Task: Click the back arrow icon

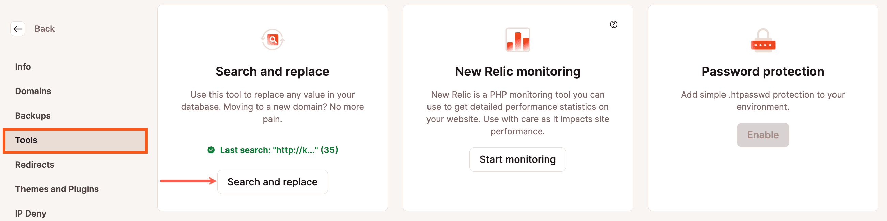Action: (x=18, y=29)
